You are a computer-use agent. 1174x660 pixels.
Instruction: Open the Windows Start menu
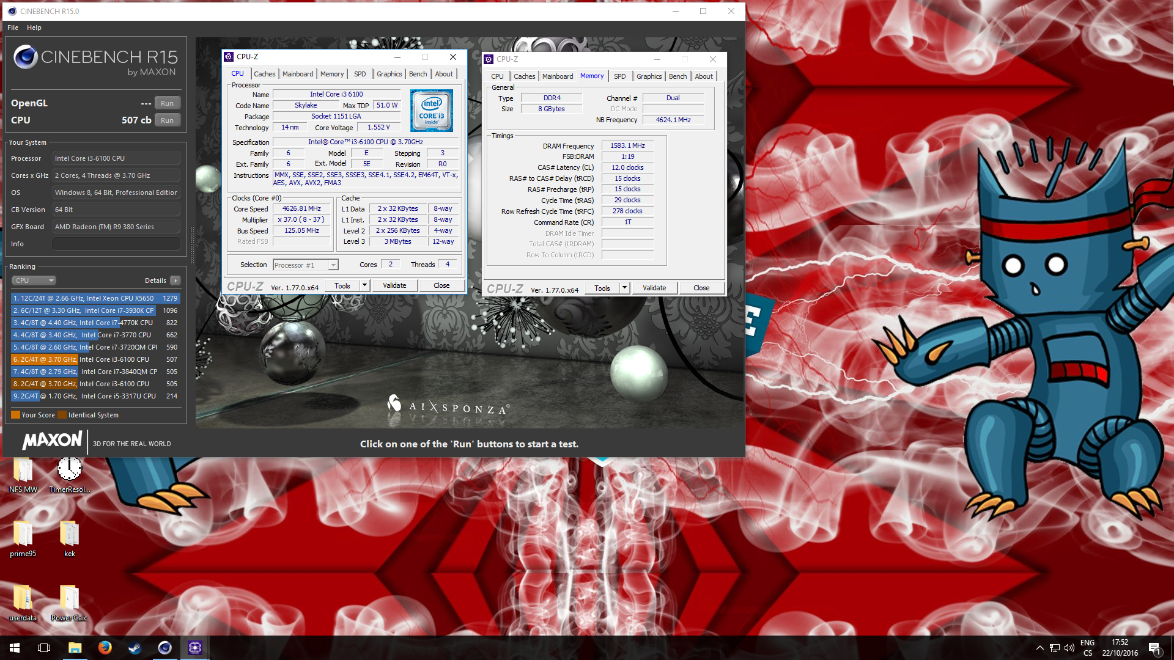pos(15,648)
